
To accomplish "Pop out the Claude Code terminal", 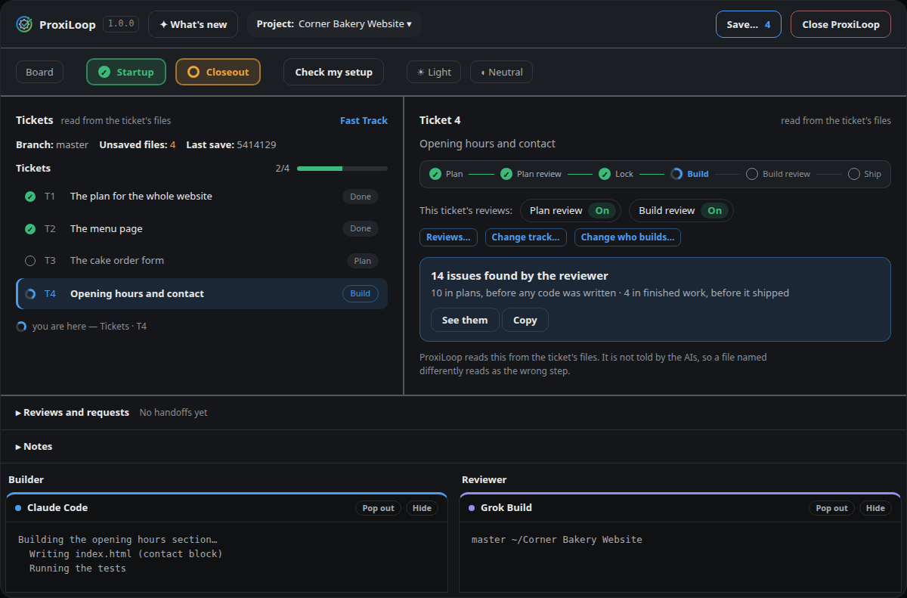I will coord(378,508).
